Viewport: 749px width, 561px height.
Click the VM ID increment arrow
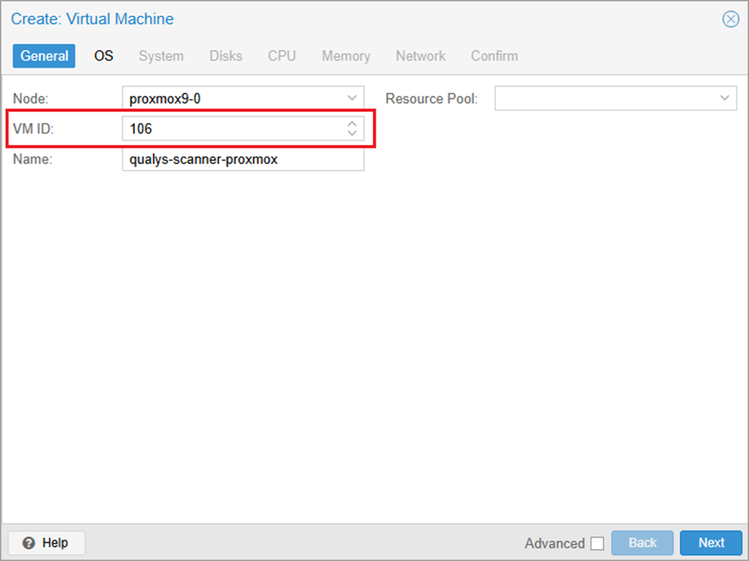click(352, 124)
